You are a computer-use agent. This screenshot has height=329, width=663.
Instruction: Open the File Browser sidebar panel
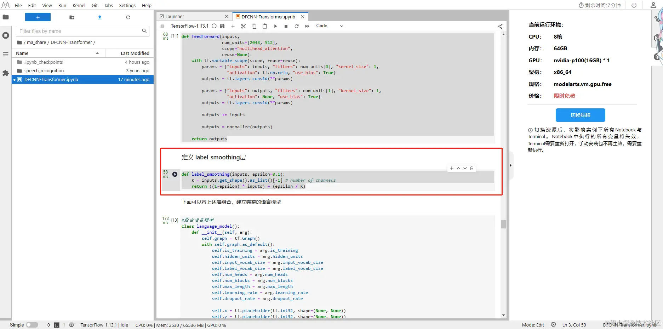click(6, 17)
